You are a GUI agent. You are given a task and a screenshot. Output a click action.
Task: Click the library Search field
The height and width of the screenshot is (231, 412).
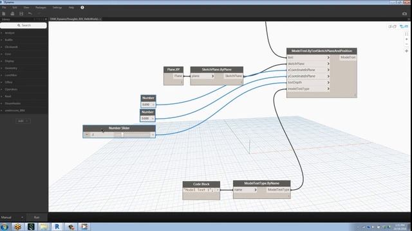click(24, 26)
